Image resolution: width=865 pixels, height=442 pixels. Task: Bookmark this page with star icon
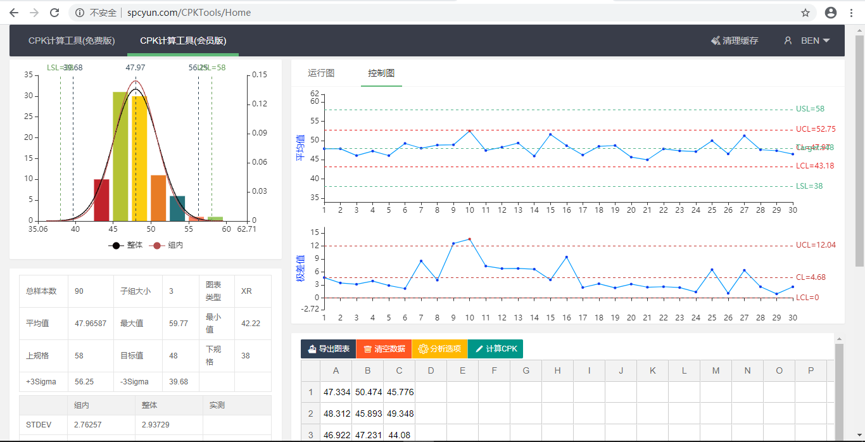[805, 13]
